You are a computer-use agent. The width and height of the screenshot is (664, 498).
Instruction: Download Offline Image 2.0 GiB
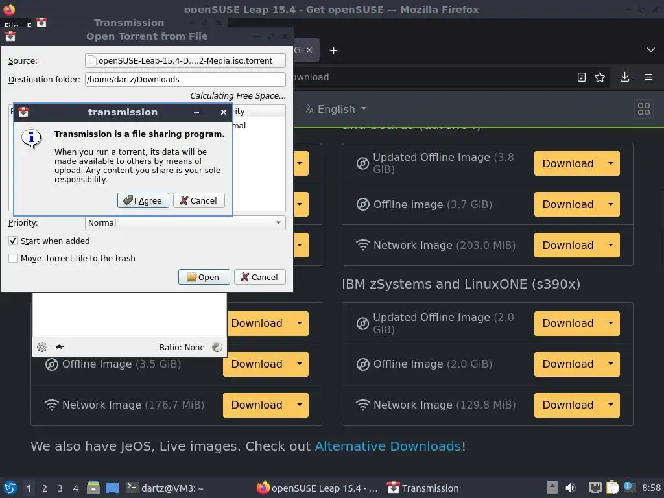(568, 364)
